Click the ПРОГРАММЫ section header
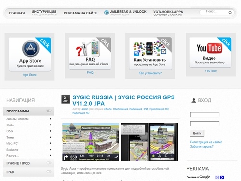The height and width of the screenshot is (181, 241). click(x=28, y=111)
